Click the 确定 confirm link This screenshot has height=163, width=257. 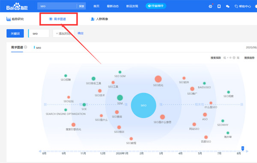(x=81, y=33)
